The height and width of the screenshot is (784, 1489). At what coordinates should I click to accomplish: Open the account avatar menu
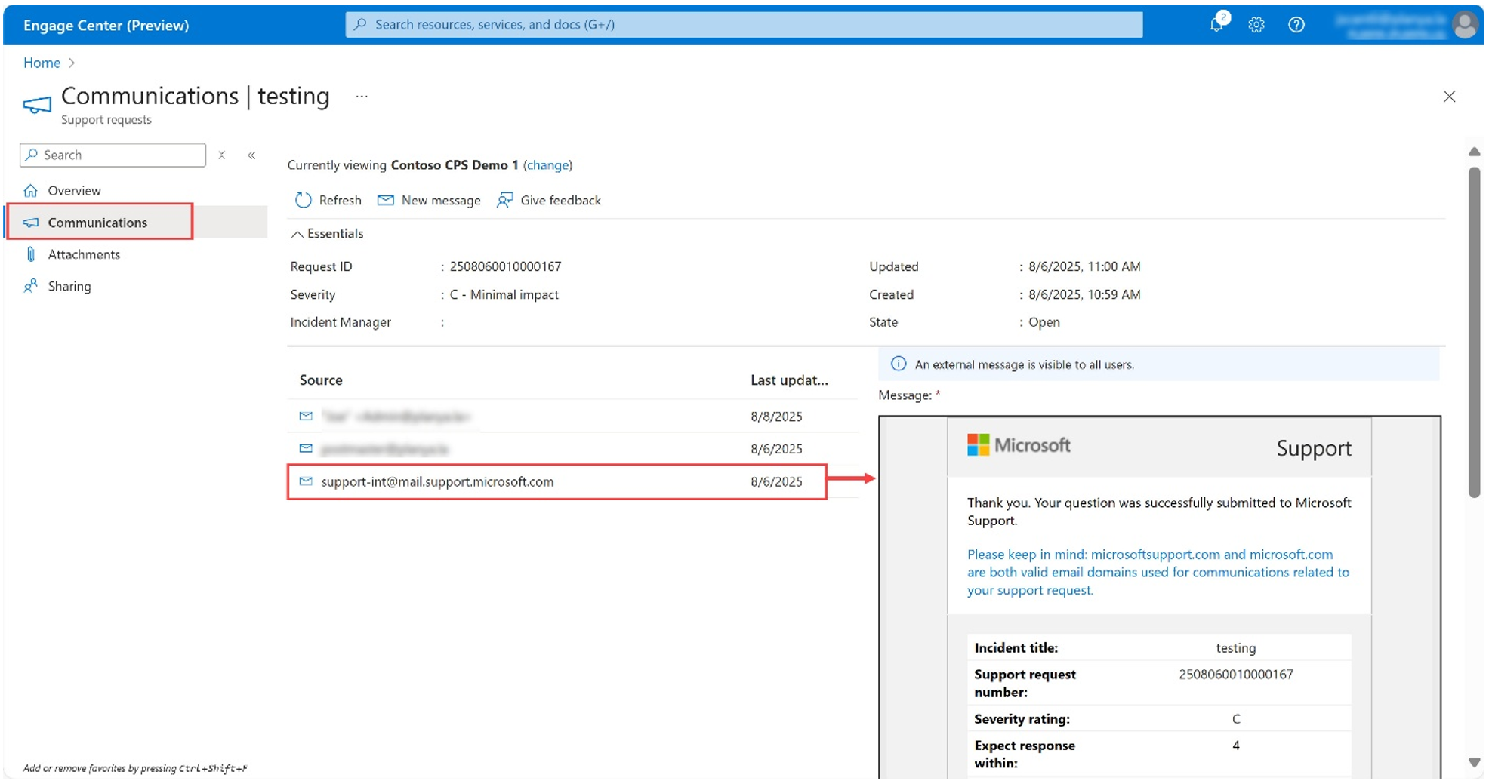(1465, 25)
